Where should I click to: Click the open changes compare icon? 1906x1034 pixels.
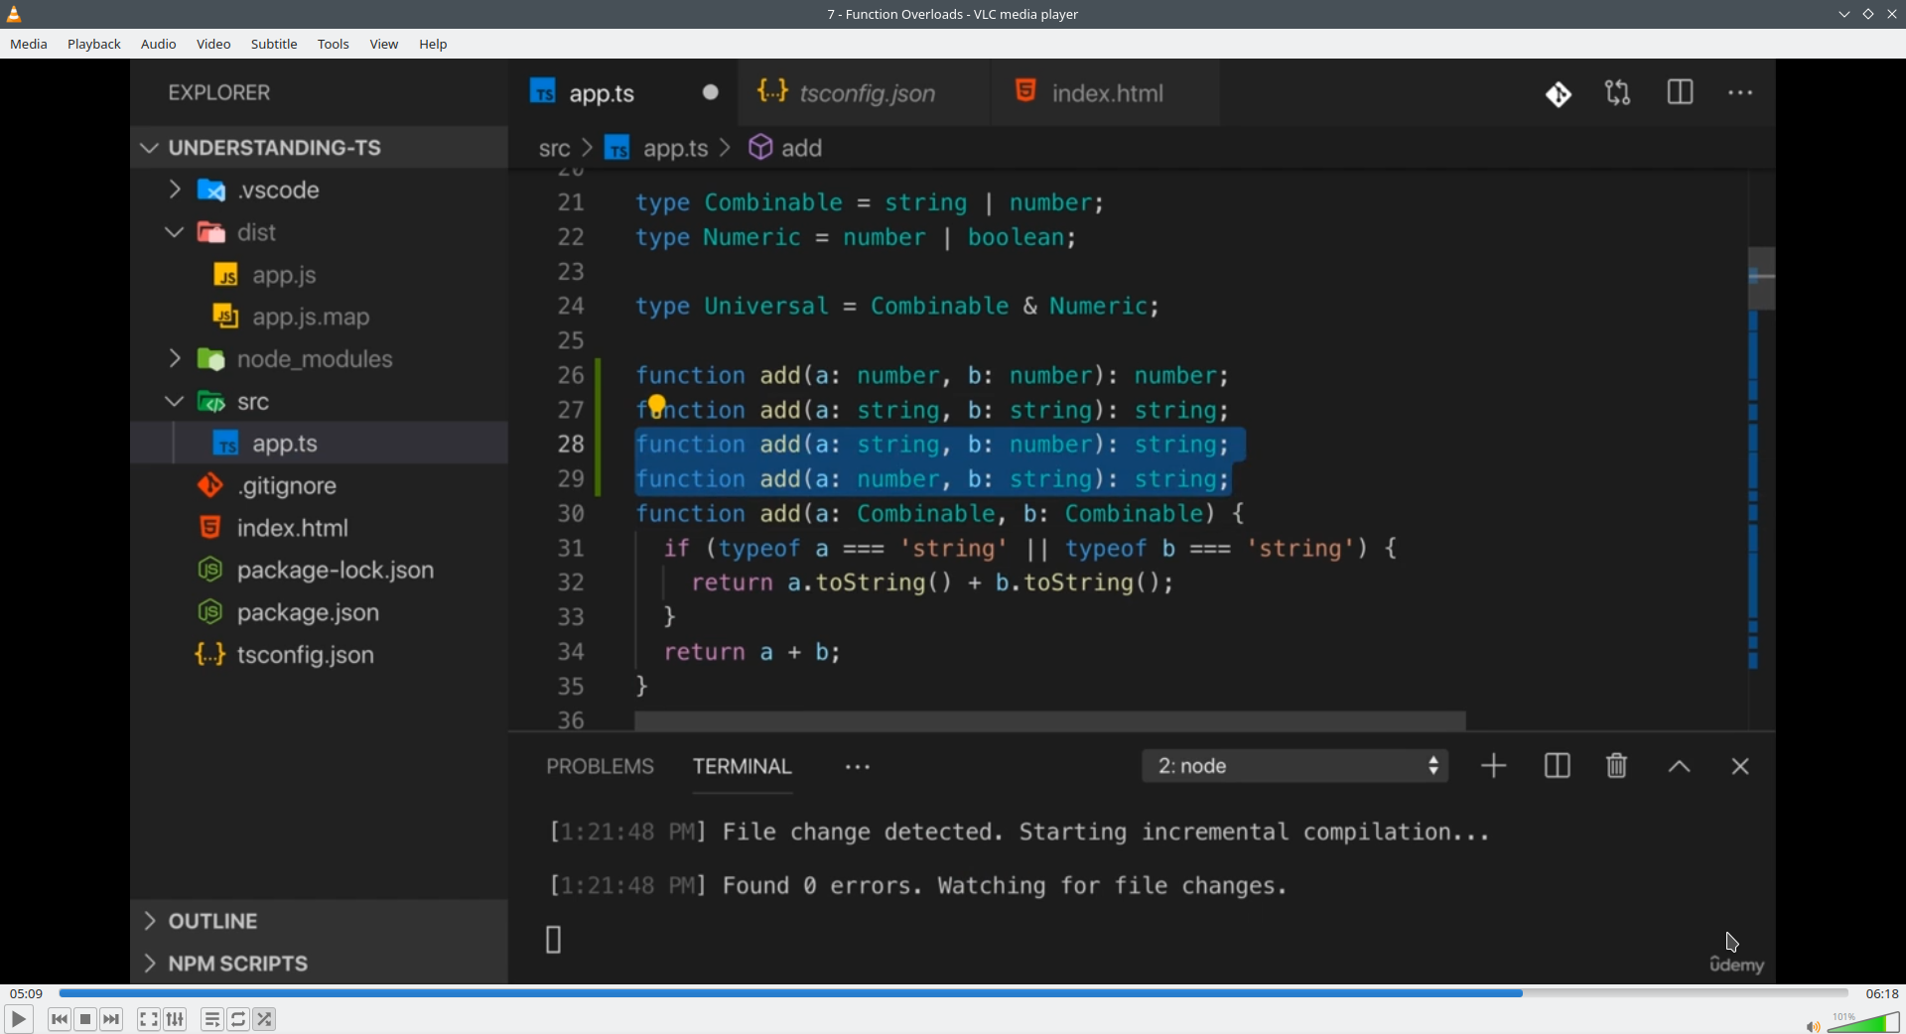point(1618,93)
